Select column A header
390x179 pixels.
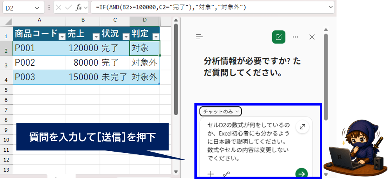(x=39, y=21)
